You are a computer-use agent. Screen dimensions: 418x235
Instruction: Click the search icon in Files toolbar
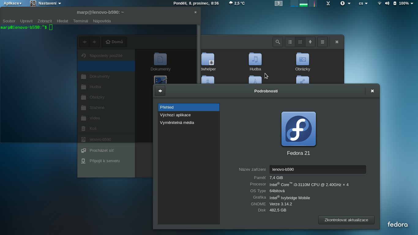[278, 42]
